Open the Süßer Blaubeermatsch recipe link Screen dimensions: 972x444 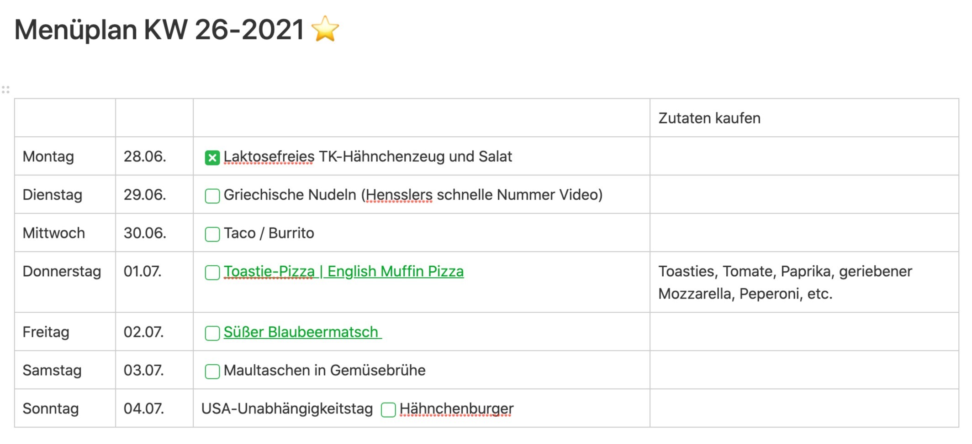[x=301, y=332]
